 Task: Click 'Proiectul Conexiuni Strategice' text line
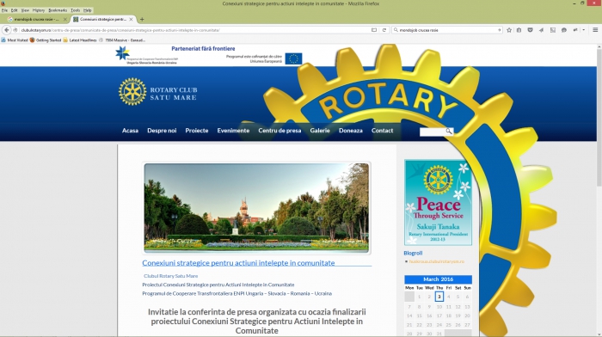tap(218, 285)
